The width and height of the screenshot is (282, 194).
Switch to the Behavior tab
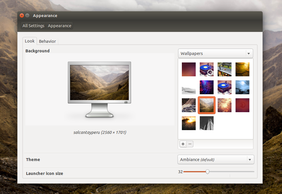pyautogui.click(x=47, y=41)
